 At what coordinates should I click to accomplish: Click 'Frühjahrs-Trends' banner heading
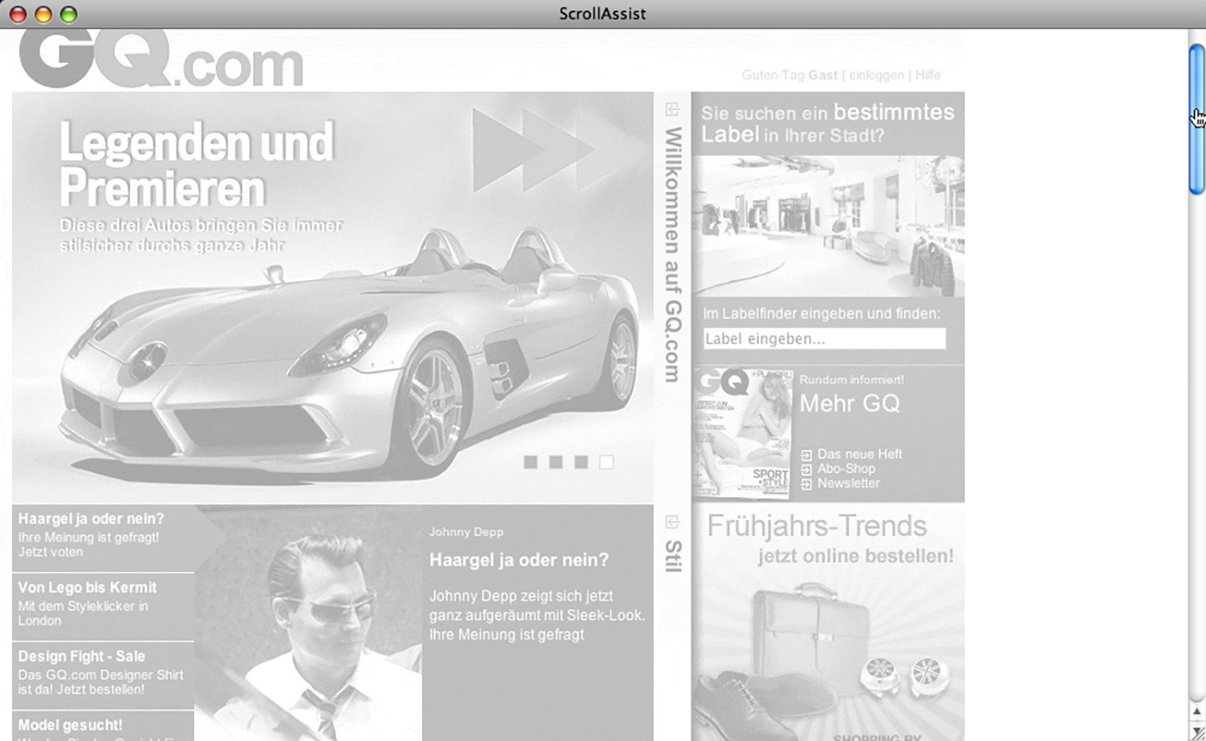coord(817,526)
